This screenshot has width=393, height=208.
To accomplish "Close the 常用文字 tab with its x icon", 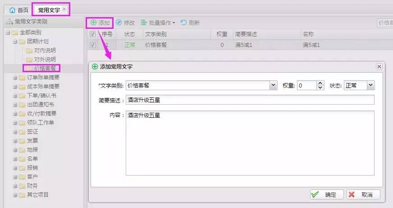I will tap(64, 9).
